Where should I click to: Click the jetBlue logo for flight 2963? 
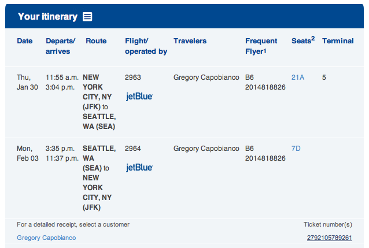click(139, 97)
